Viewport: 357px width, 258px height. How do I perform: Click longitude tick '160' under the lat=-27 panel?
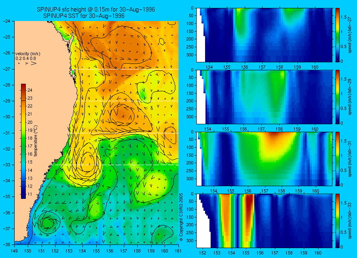click(x=315, y=67)
